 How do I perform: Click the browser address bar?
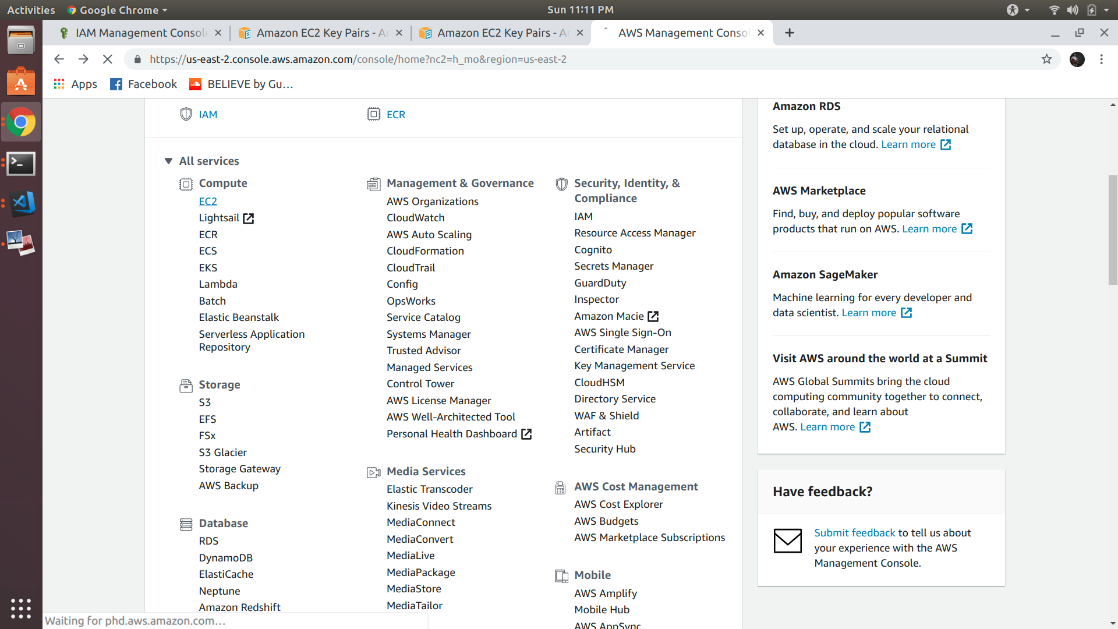click(x=408, y=59)
